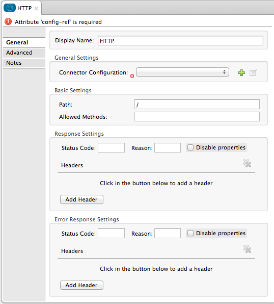Click the Path input field
The height and width of the screenshot is (304, 274).
tap(197, 105)
